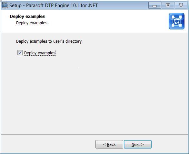The image size is (189, 154).
Task: Click the blue Parasoft logo image
Action: [176, 21]
